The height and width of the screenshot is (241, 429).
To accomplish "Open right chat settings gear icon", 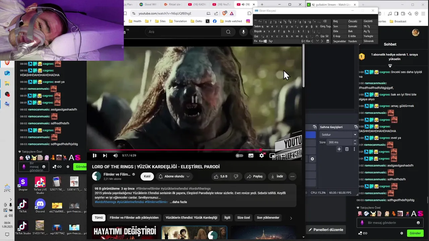I will point(402,233).
